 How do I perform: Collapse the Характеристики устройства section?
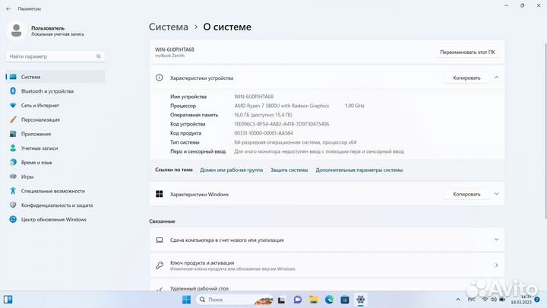point(496,78)
